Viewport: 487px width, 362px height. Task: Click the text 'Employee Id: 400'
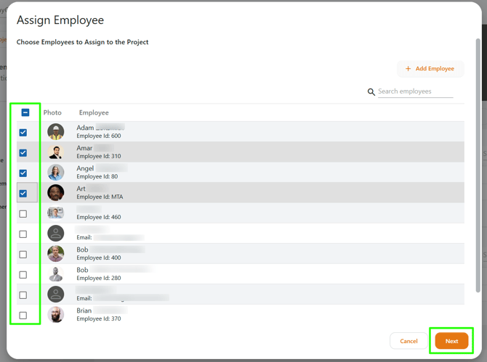[99, 258]
